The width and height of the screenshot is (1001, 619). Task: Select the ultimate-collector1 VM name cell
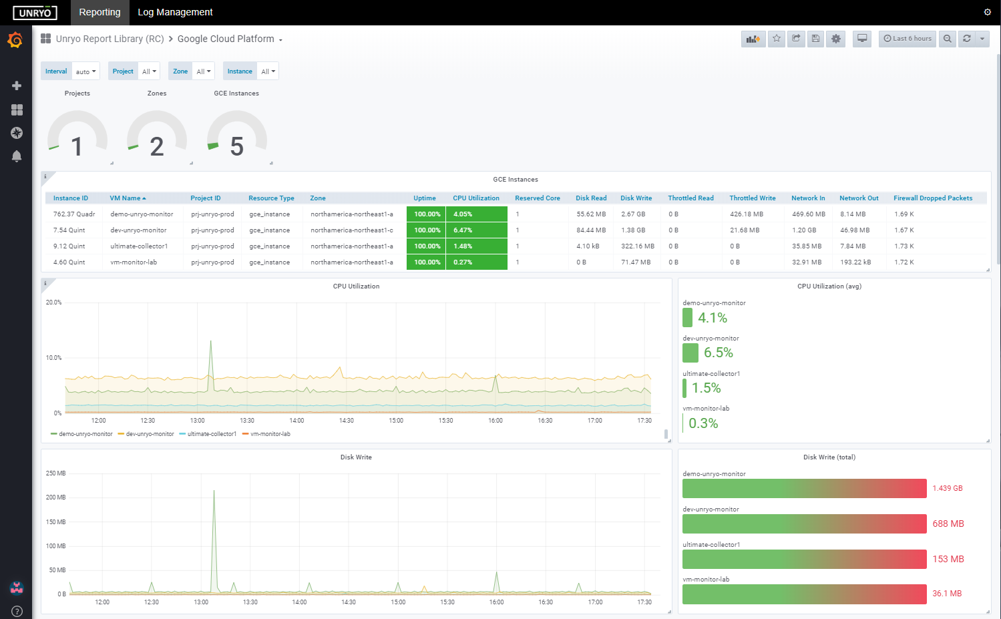coord(142,246)
